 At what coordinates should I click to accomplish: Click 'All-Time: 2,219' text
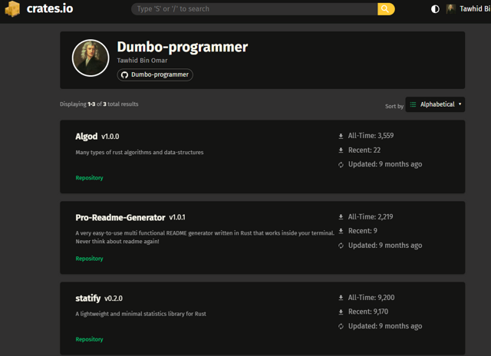(x=371, y=216)
